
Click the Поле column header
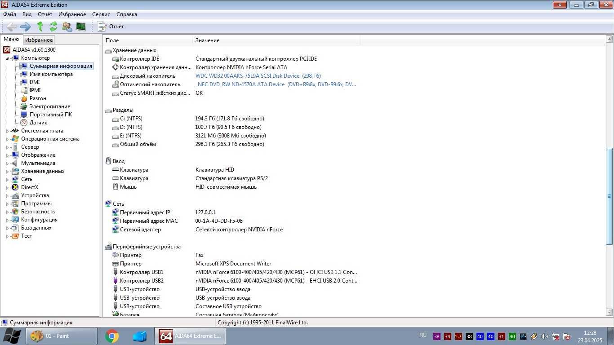tap(148, 40)
